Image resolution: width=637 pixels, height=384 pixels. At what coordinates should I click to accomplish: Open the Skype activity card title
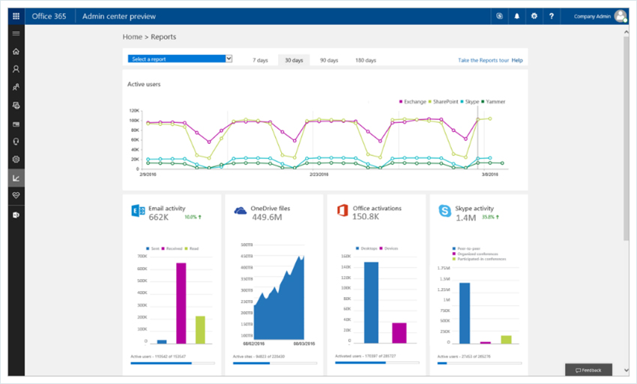click(474, 208)
